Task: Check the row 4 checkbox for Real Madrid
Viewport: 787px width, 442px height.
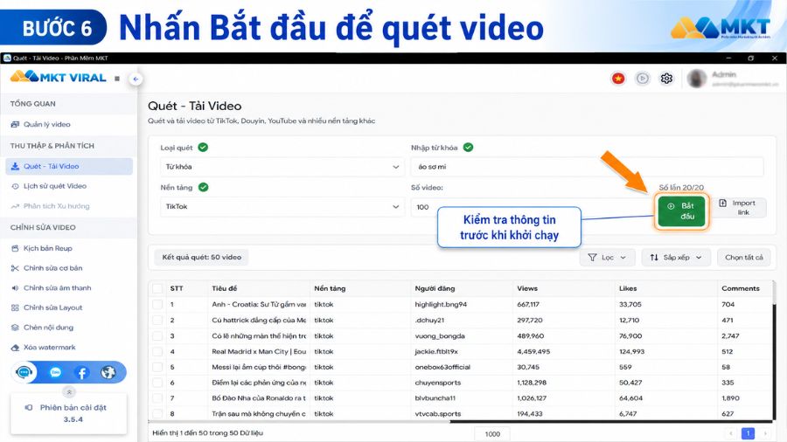Action: [157, 351]
